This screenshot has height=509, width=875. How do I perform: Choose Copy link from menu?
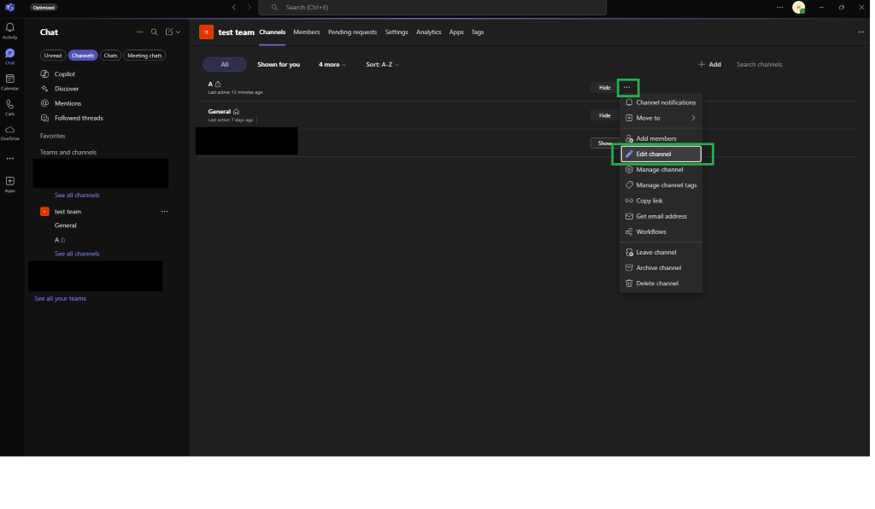click(661, 201)
